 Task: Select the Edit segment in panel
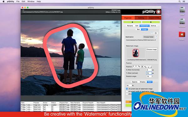pyautogui.click(x=137, y=26)
